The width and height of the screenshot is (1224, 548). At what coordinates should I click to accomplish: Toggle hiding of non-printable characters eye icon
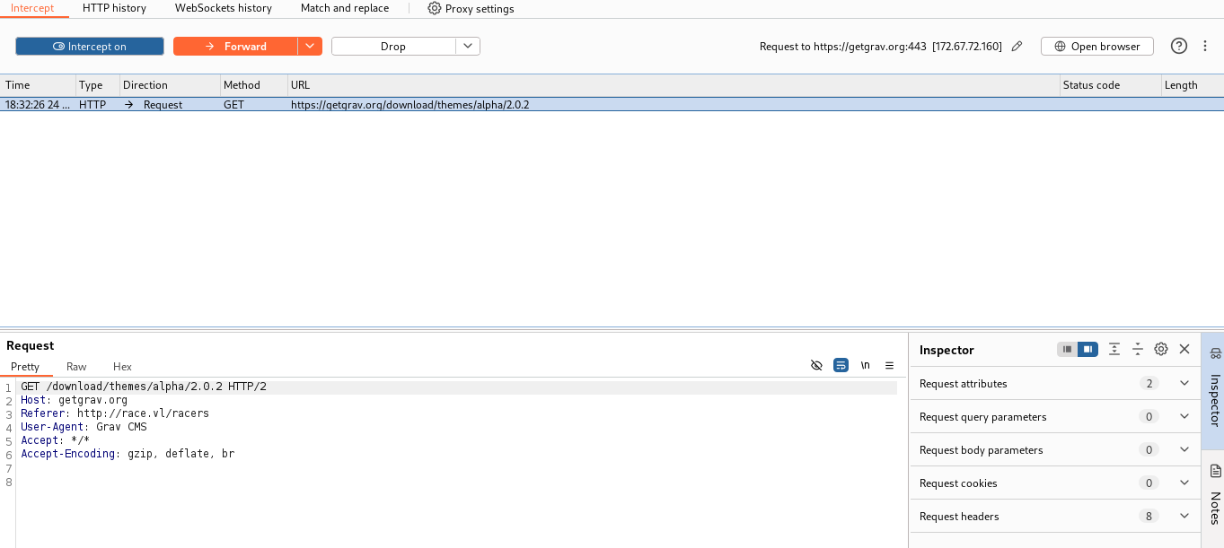[816, 366]
